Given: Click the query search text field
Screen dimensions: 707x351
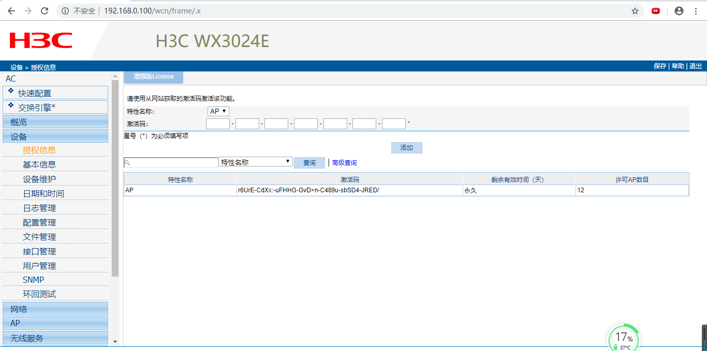Looking at the screenshot, I should [171, 162].
